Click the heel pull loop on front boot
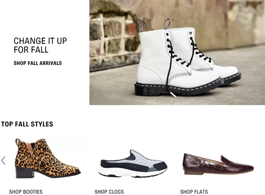The image size is (265, 195). 141,26
